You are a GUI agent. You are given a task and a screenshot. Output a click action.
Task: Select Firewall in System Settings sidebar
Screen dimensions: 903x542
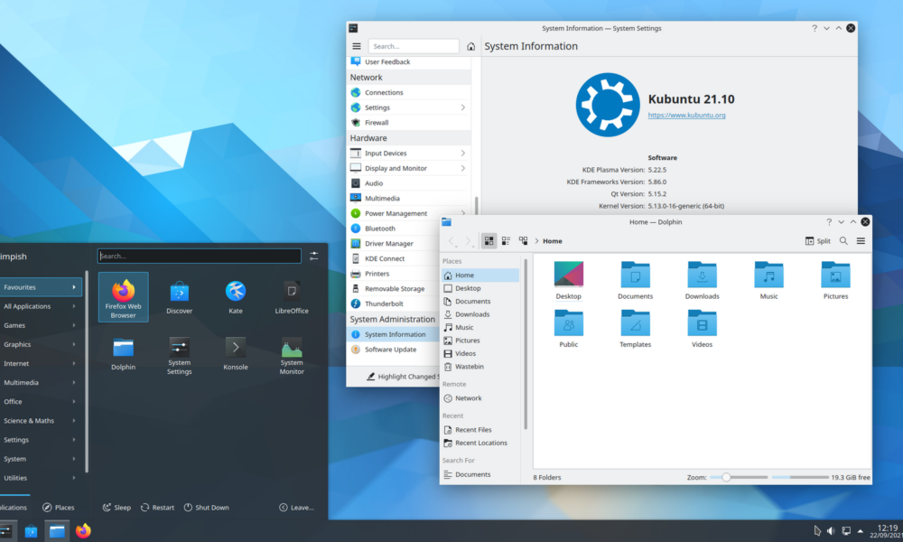pos(409,122)
